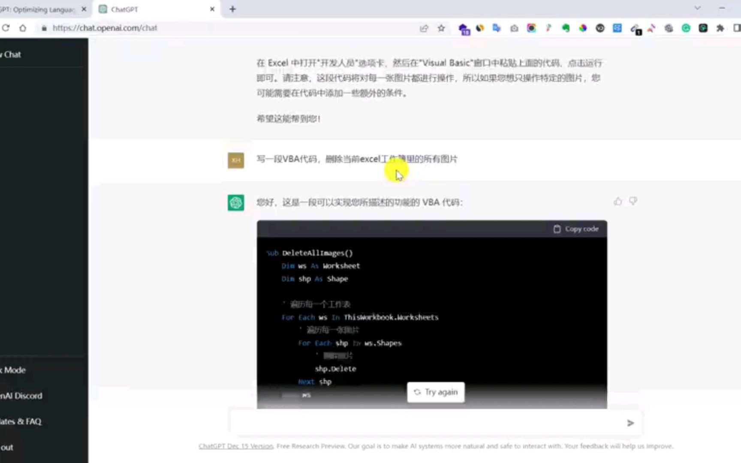The width and height of the screenshot is (741, 463).
Task: Open the red pinwheel extension icon
Action: (651, 28)
